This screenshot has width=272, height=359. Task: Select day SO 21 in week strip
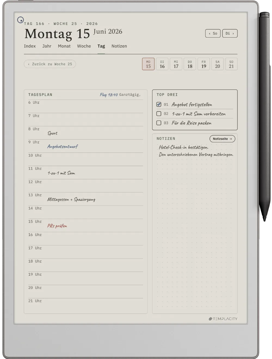pos(231,64)
